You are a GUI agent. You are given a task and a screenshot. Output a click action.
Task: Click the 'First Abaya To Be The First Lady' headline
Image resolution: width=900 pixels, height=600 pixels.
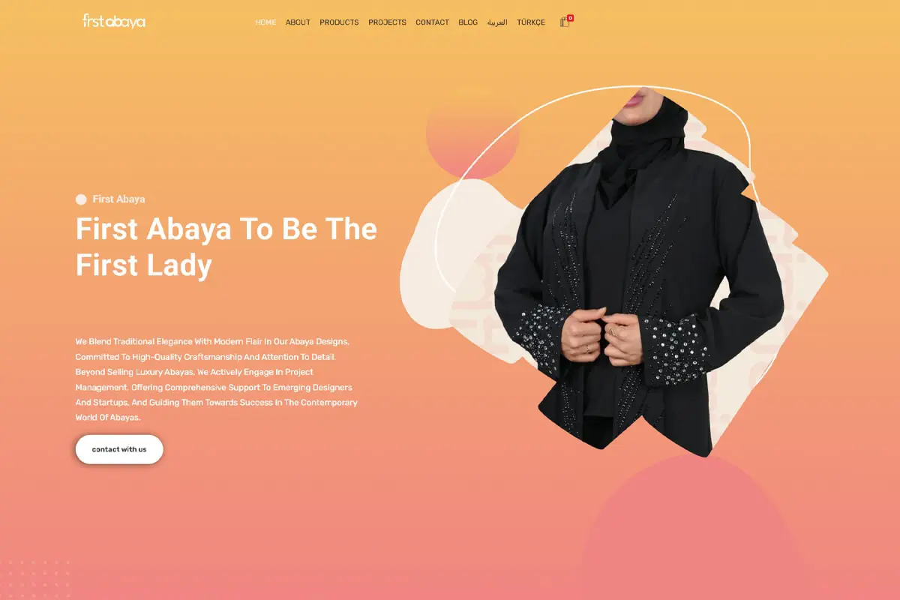click(226, 247)
